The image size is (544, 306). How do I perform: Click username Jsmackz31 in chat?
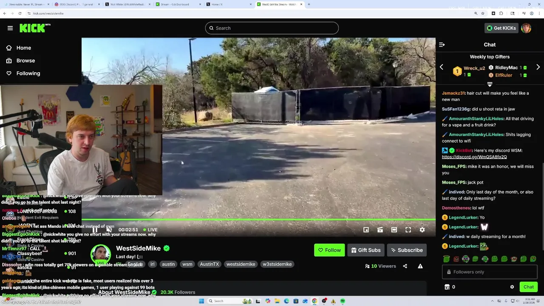point(453,93)
